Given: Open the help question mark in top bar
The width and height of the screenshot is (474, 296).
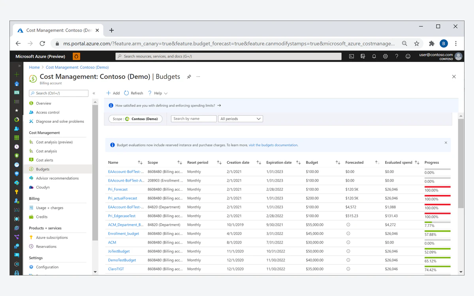Looking at the screenshot, I should click(x=397, y=56).
